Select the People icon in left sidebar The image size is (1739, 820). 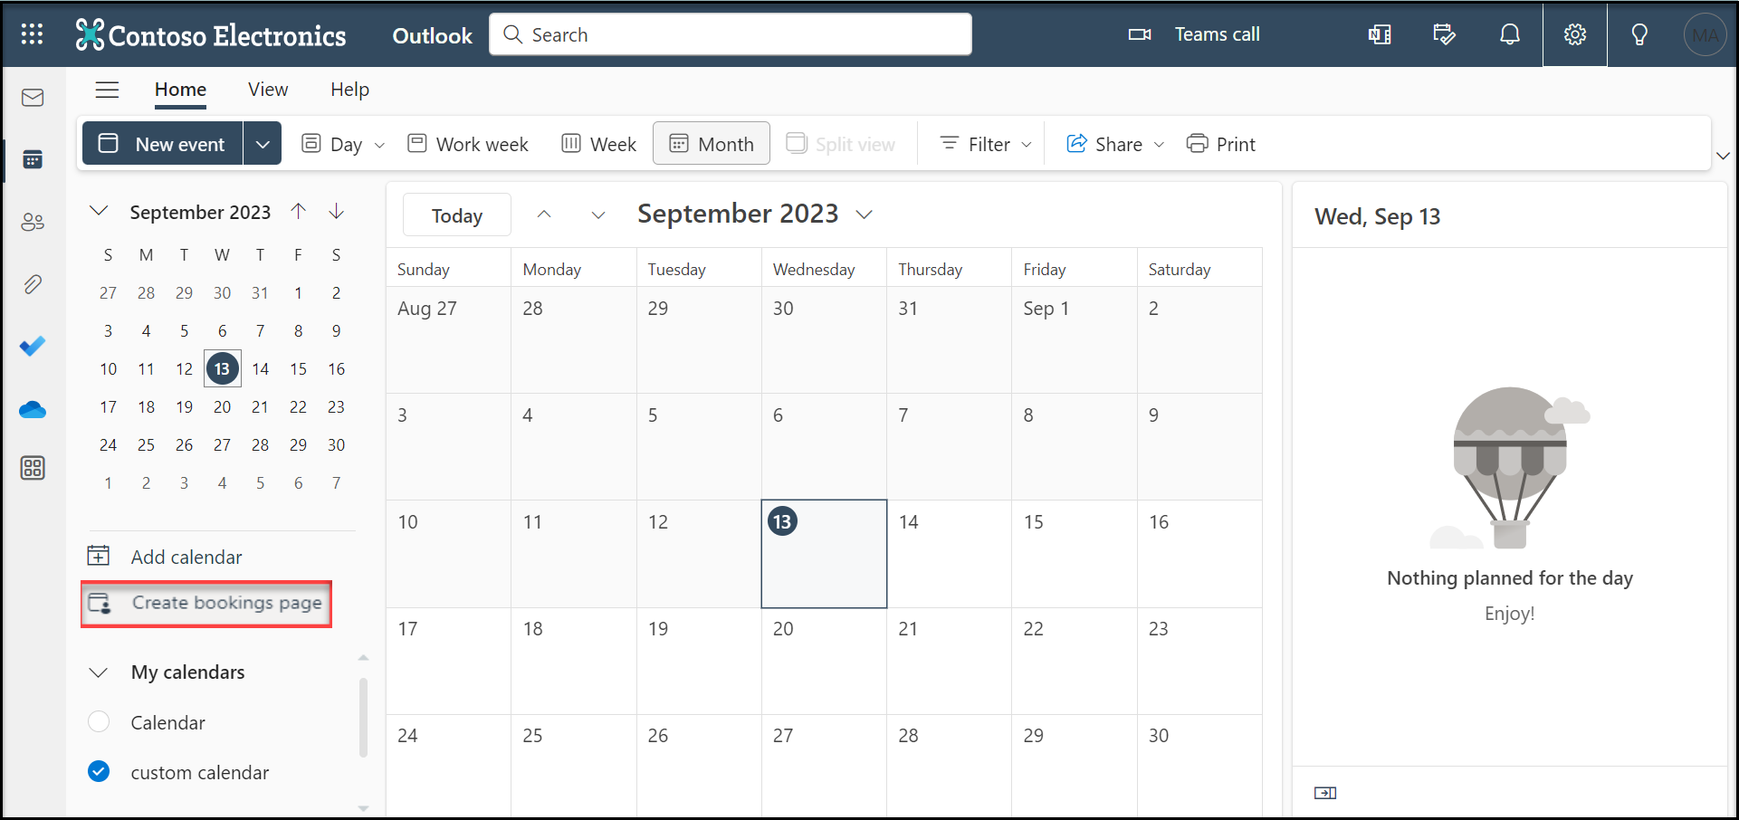pyautogui.click(x=33, y=222)
